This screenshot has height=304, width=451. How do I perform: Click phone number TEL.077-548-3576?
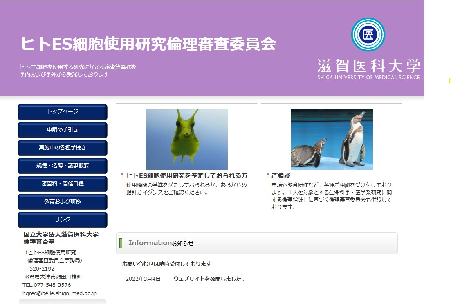(47, 285)
